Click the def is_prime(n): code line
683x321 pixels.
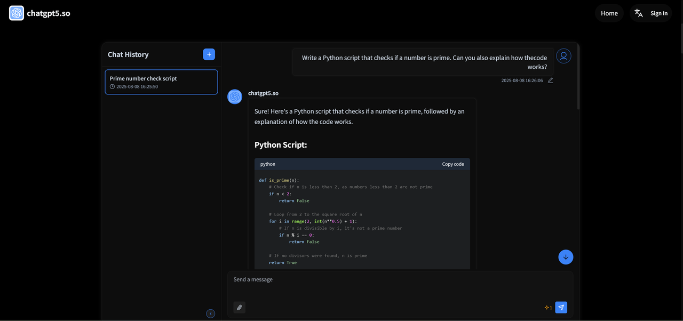pyautogui.click(x=279, y=180)
